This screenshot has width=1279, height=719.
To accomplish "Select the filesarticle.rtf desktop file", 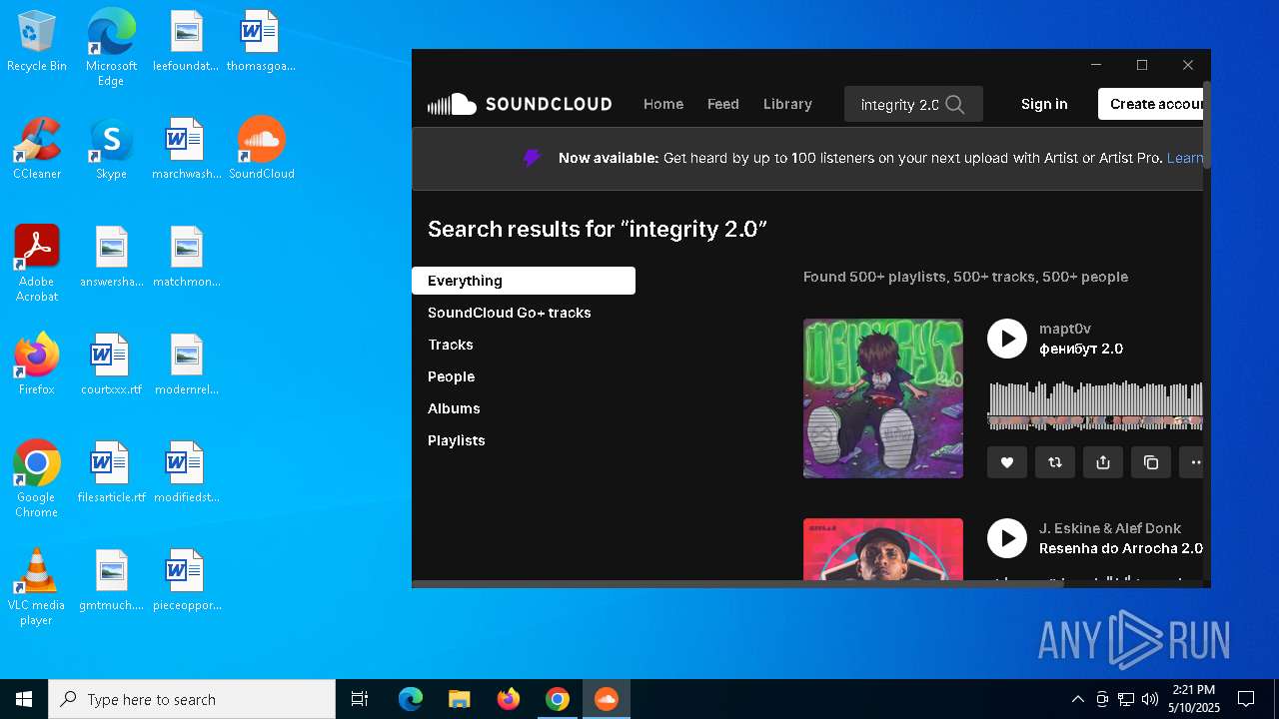I will (111, 472).
